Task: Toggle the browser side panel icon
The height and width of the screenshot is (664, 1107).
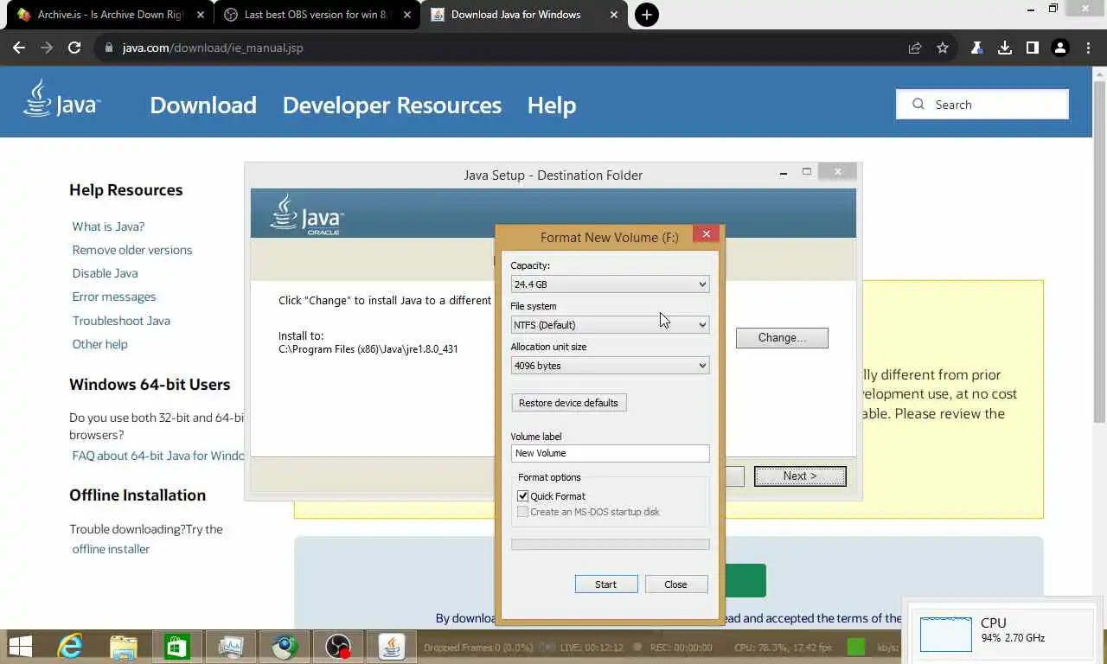Action: pos(1032,48)
